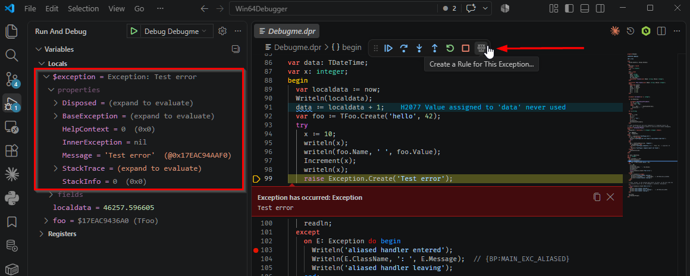Image resolution: width=690 pixels, height=276 pixels.
Task: Open Source Control view with badge 4
Action: [11, 79]
